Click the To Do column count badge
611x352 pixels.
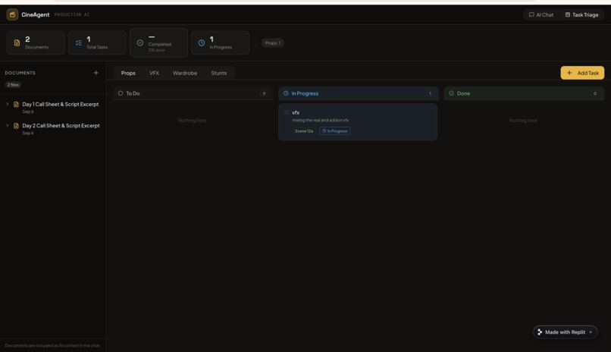[265, 93]
